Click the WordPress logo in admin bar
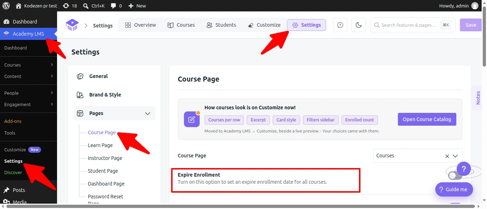487x209 pixels. pyautogui.click(x=6, y=6)
